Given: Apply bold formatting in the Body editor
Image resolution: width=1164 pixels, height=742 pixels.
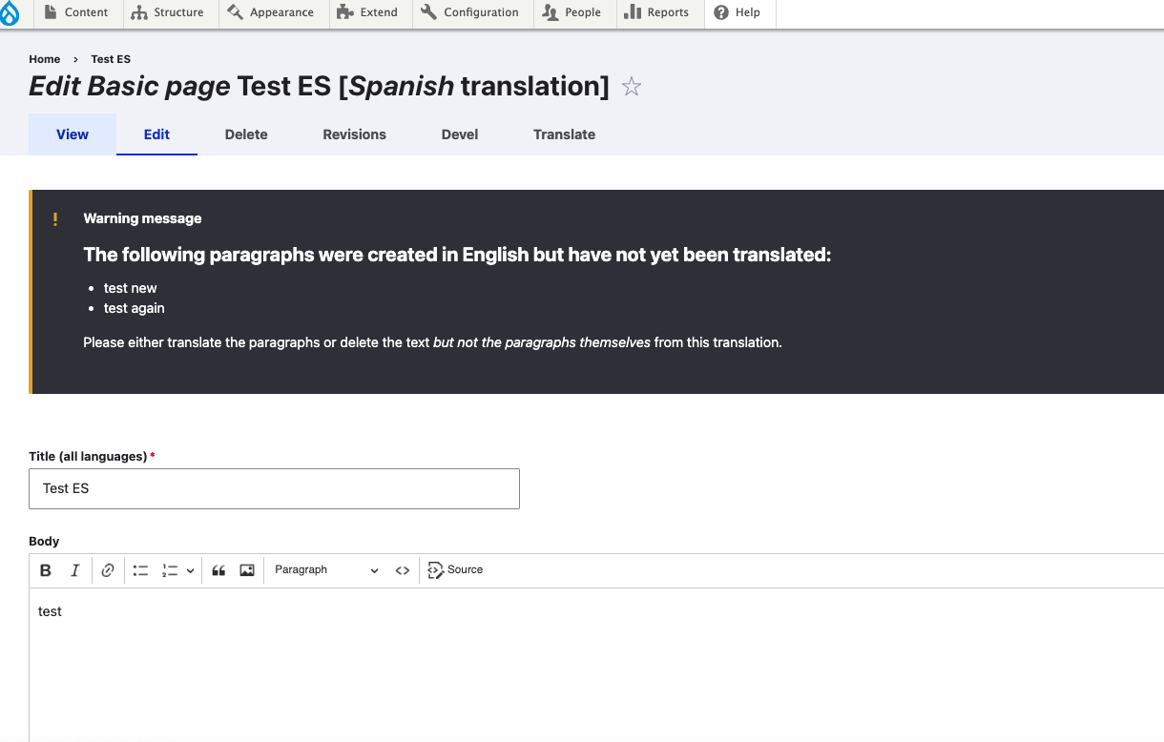Looking at the screenshot, I should (46, 569).
